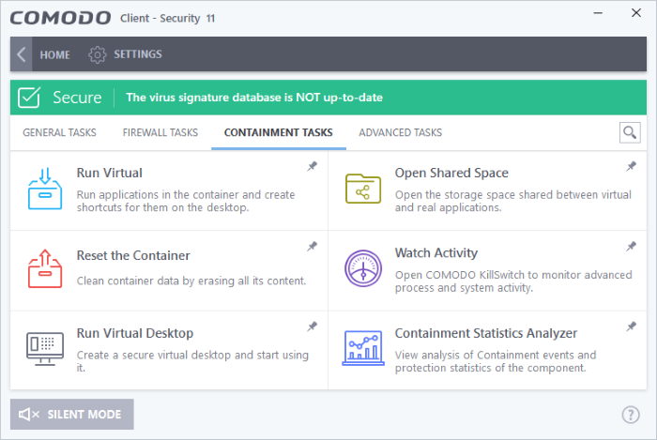Viewport: 657px width, 440px height.
Task: Switch to the General Tasks tab
Action: 59,132
